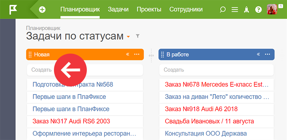Click the PlanFix flag logo

(x=13, y=9)
